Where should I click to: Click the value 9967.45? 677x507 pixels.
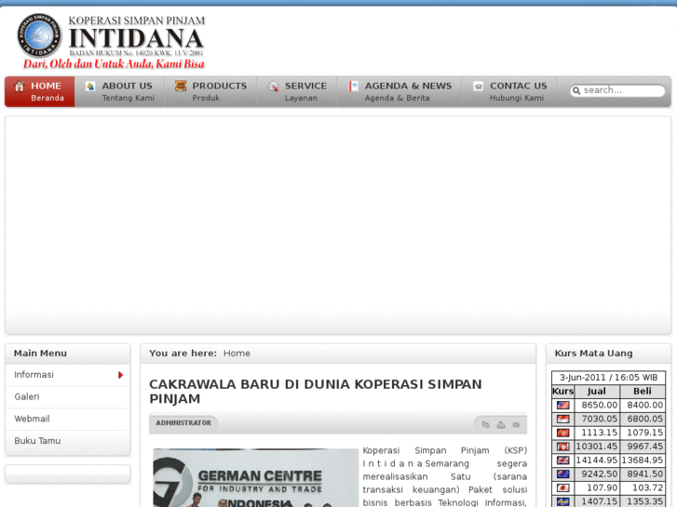(x=645, y=447)
